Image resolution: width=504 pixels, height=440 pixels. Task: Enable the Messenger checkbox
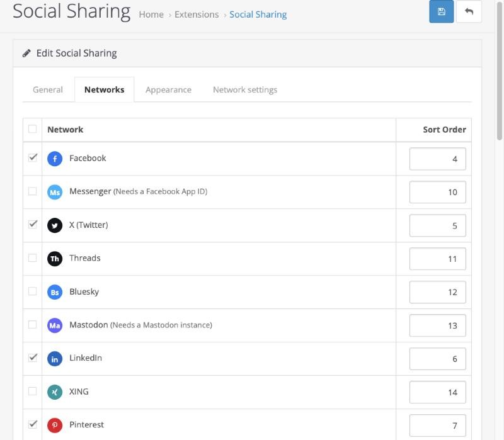tap(33, 191)
